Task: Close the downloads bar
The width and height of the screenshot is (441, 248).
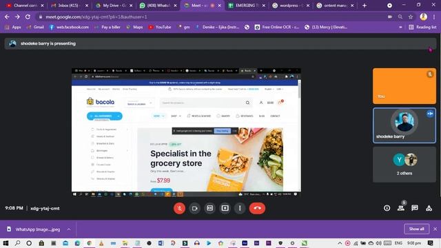Action: coord(435,229)
